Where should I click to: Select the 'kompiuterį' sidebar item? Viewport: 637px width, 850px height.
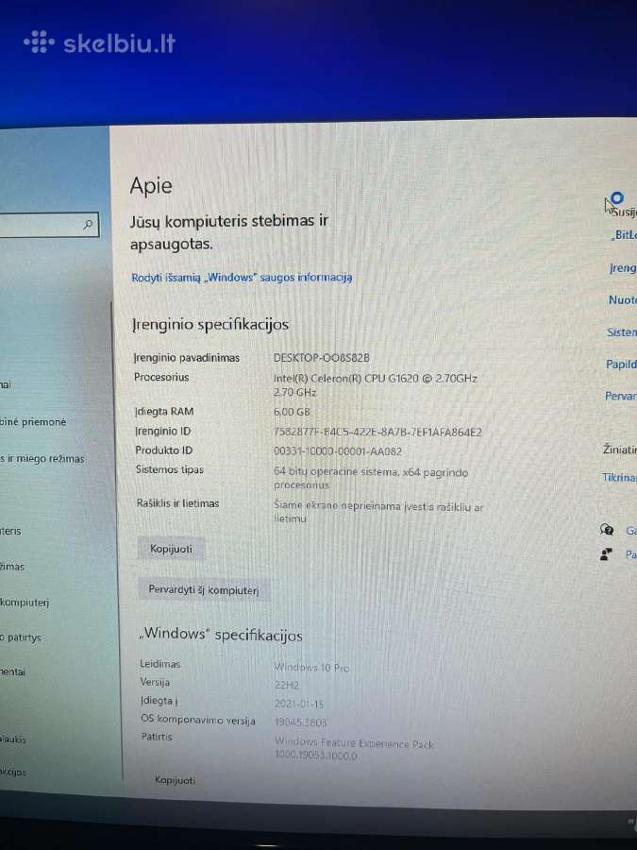coord(25,603)
